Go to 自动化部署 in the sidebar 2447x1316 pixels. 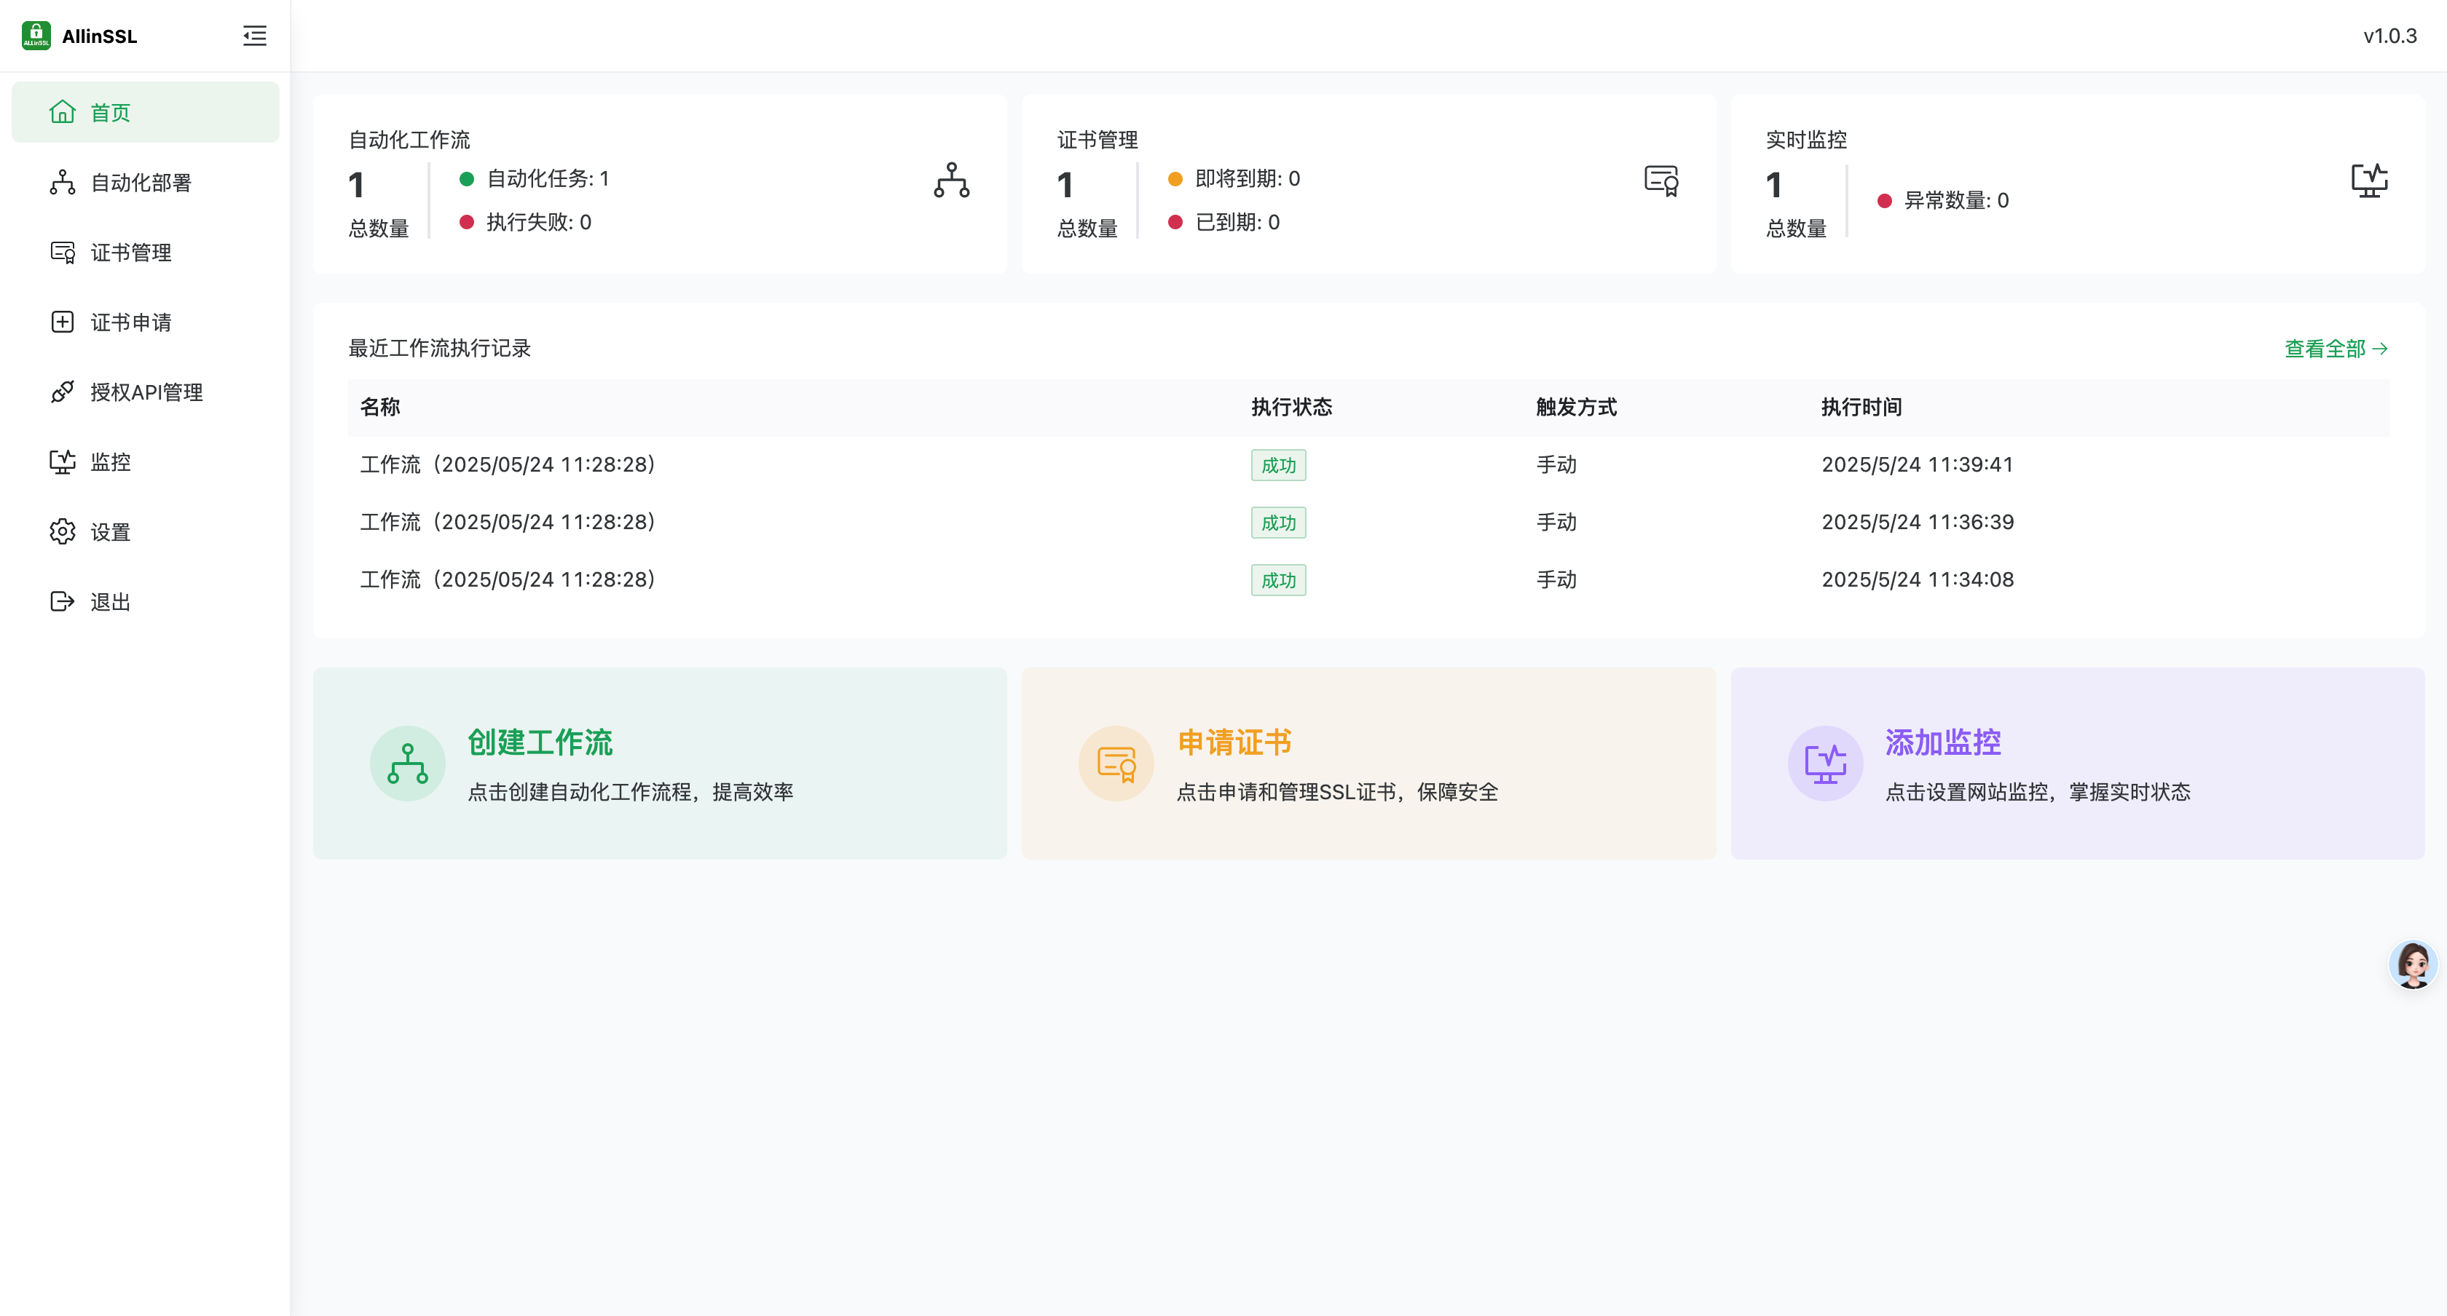(141, 182)
